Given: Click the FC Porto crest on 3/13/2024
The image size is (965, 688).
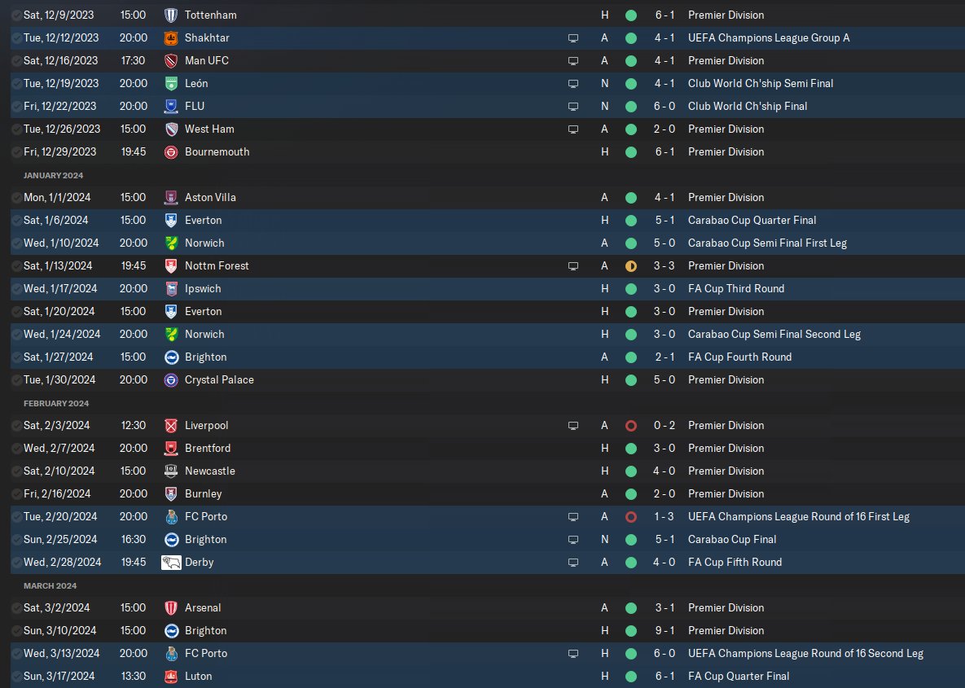Looking at the screenshot, I should coord(171,653).
